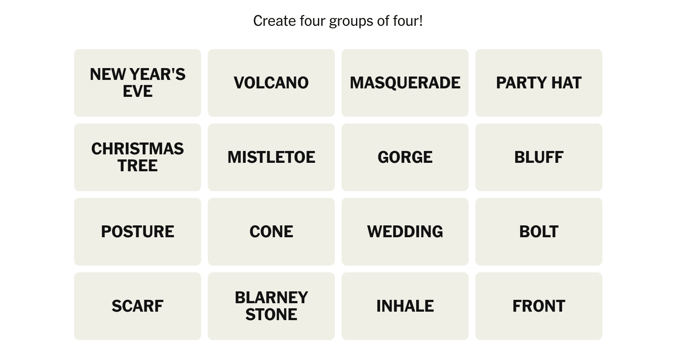Viewport: 690px width, 351px height.
Task: Click the VOLCANO word tile
Action: pyautogui.click(x=271, y=83)
